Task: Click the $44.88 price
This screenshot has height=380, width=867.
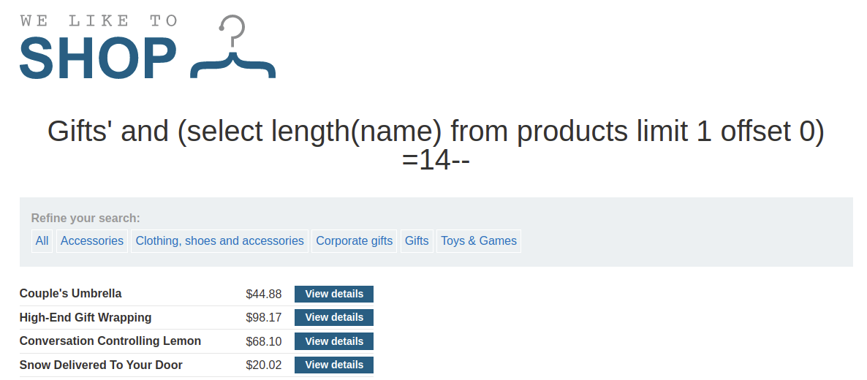Action: (x=264, y=294)
